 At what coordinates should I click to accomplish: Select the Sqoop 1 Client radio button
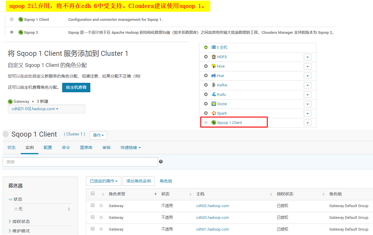pyautogui.click(x=12, y=19)
